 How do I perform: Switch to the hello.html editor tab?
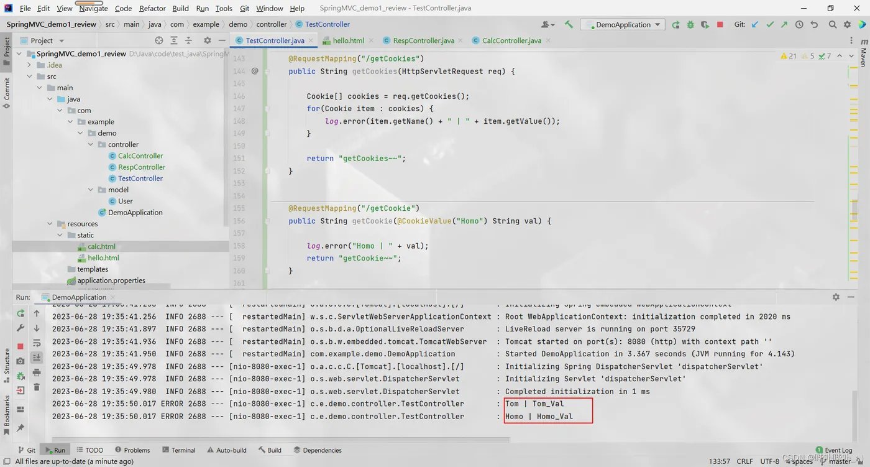pyautogui.click(x=348, y=40)
